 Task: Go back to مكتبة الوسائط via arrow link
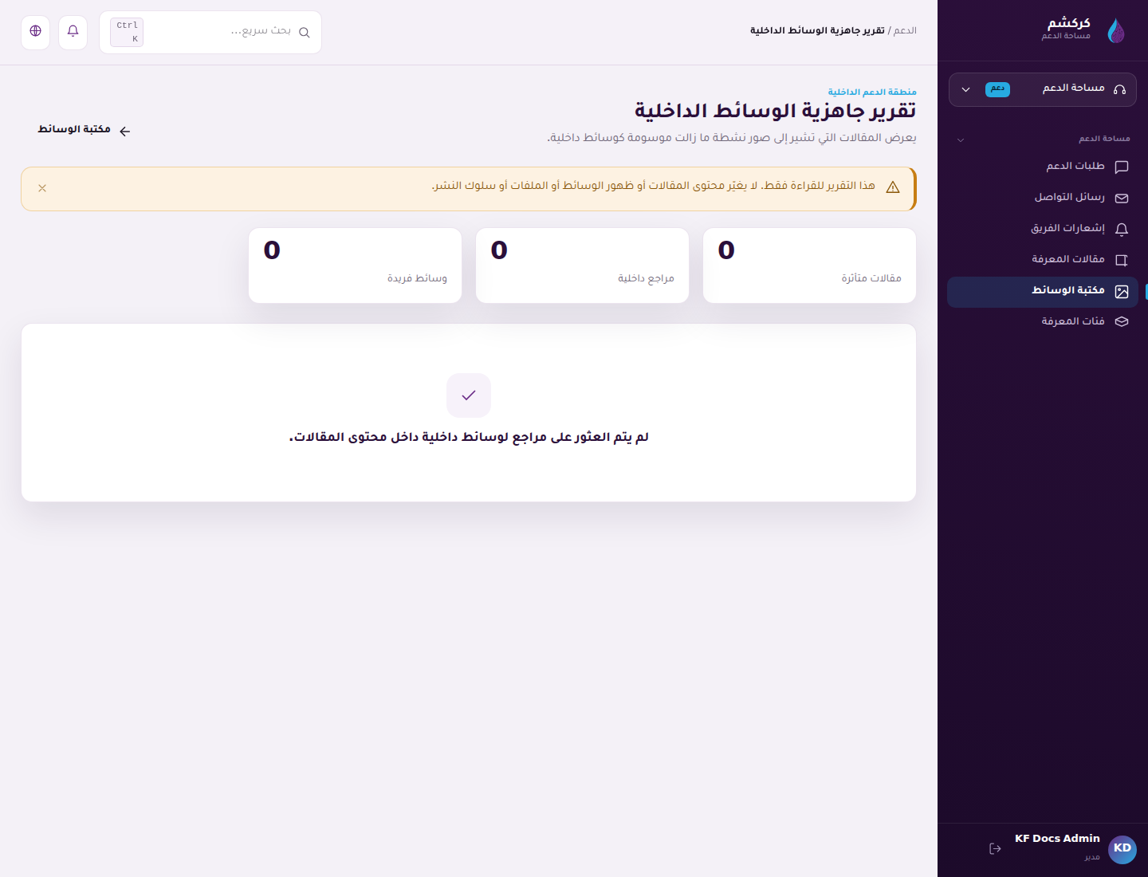pyautogui.click(x=84, y=130)
